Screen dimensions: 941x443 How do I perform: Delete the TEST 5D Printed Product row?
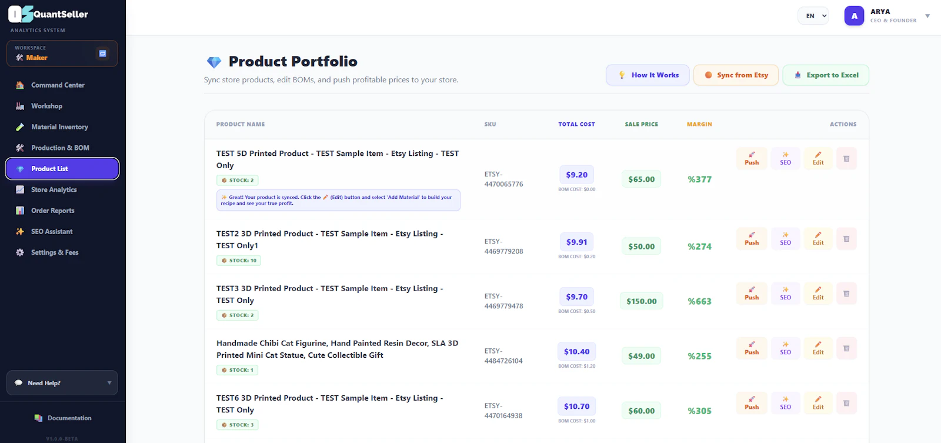[846, 158]
